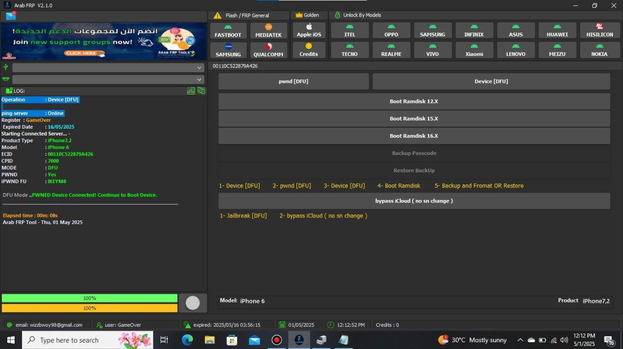Click the expired date status entry
623x349 pixels.
pyautogui.click(x=227, y=325)
